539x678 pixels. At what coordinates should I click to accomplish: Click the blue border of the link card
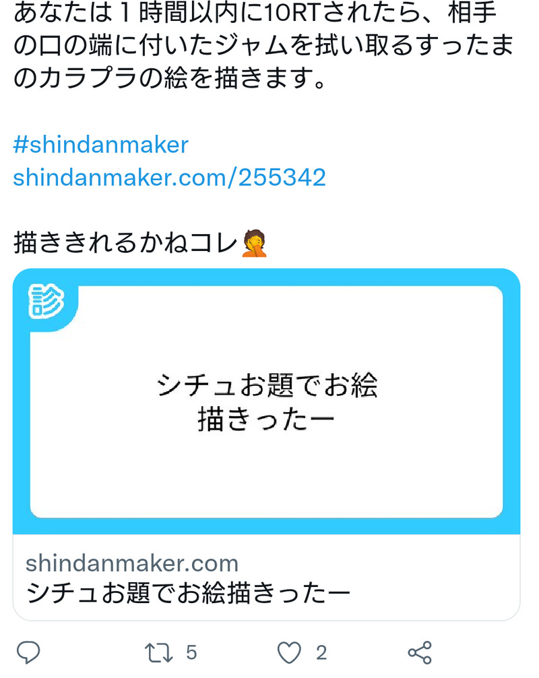(267, 277)
